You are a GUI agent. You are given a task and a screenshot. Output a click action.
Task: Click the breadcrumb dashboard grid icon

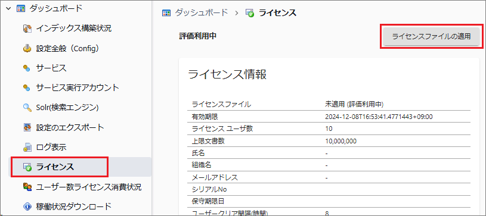166,13
